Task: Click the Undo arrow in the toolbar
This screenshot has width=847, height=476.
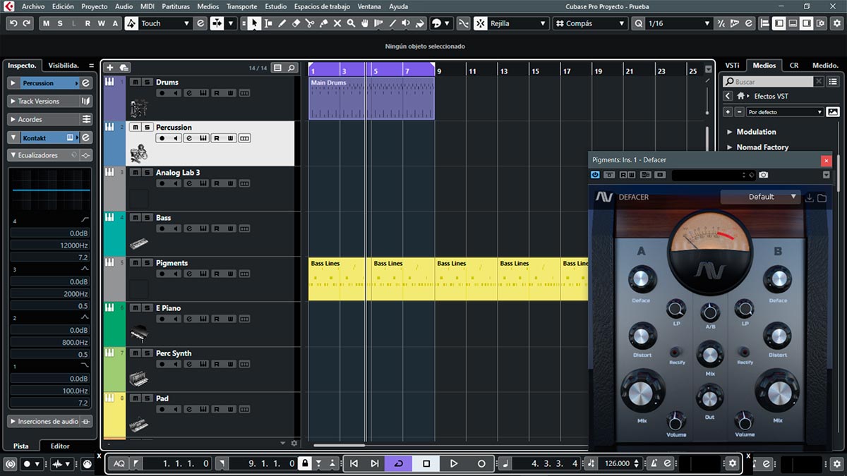Action: click(x=13, y=23)
